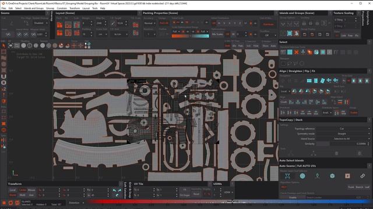Select the arrow selection tool in left toolbar
The image size is (373, 209).
(x=3, y=45)
